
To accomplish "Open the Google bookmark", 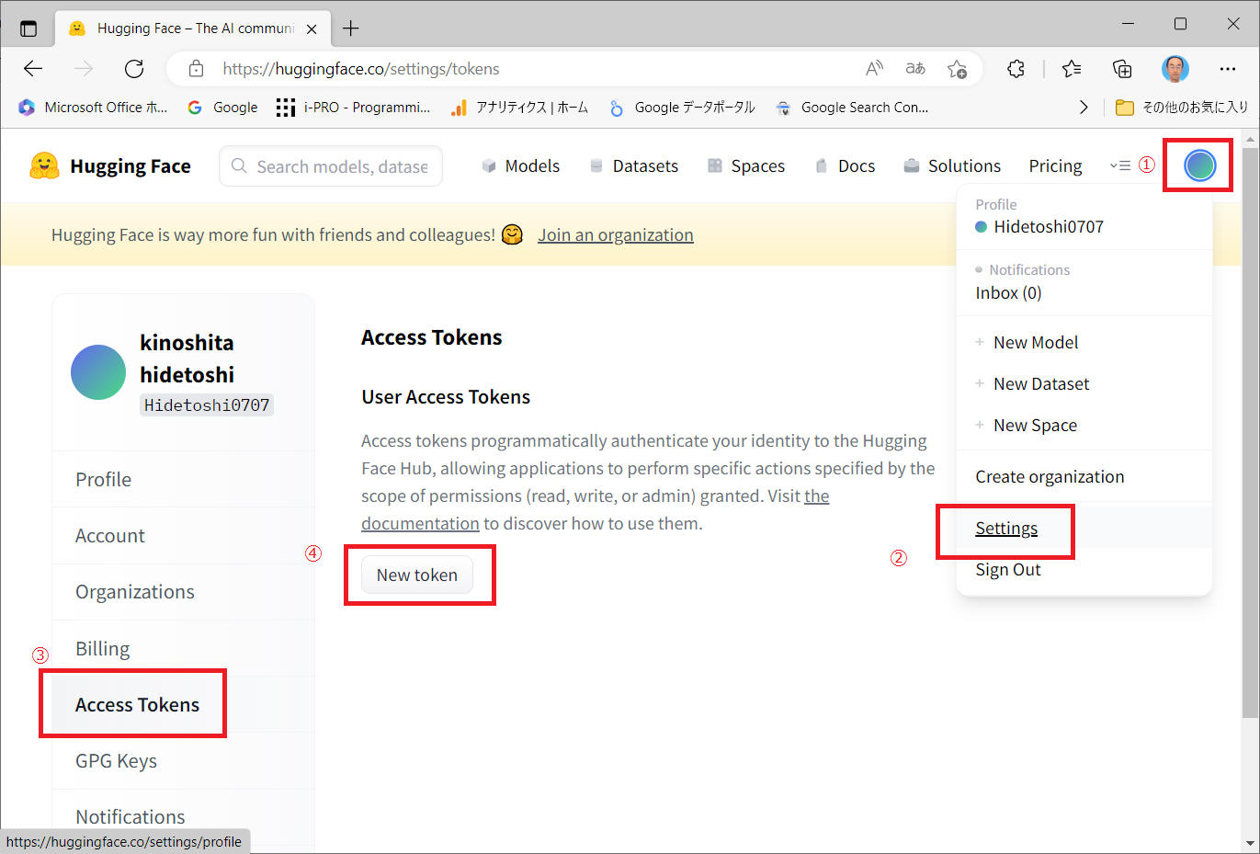I will (222, 108).
